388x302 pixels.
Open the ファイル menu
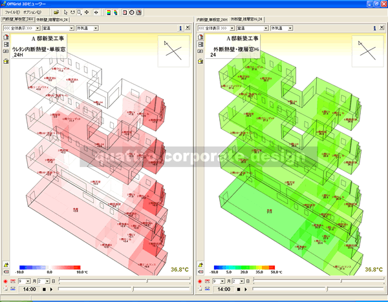pyautogui.click(x=12, y=12)
